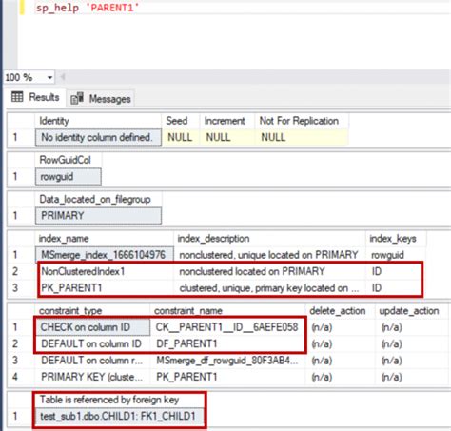Select the test_sub1.dbo.CHILD1: FK1_CHILD1 cell
The width and height of the screenshot is (451, 431).
pos(118,416)
